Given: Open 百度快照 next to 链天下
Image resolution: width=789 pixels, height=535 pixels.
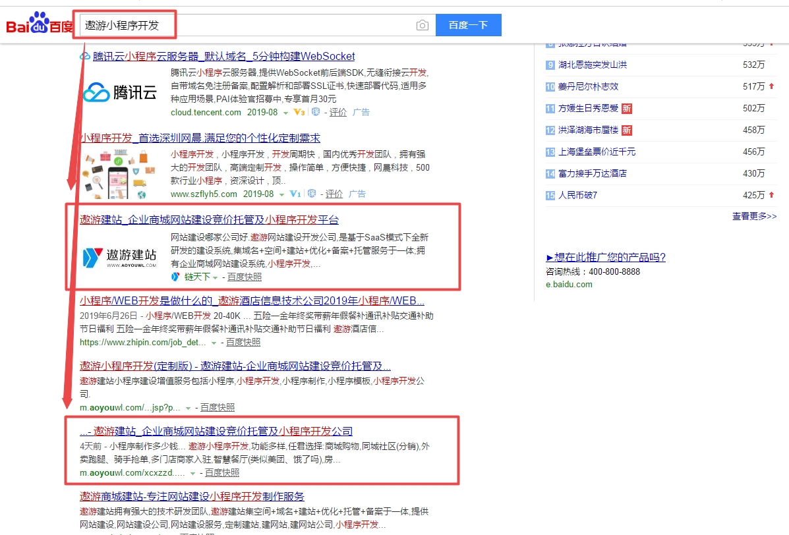Looking at the screenshot, I should click(x=245, y=277).
